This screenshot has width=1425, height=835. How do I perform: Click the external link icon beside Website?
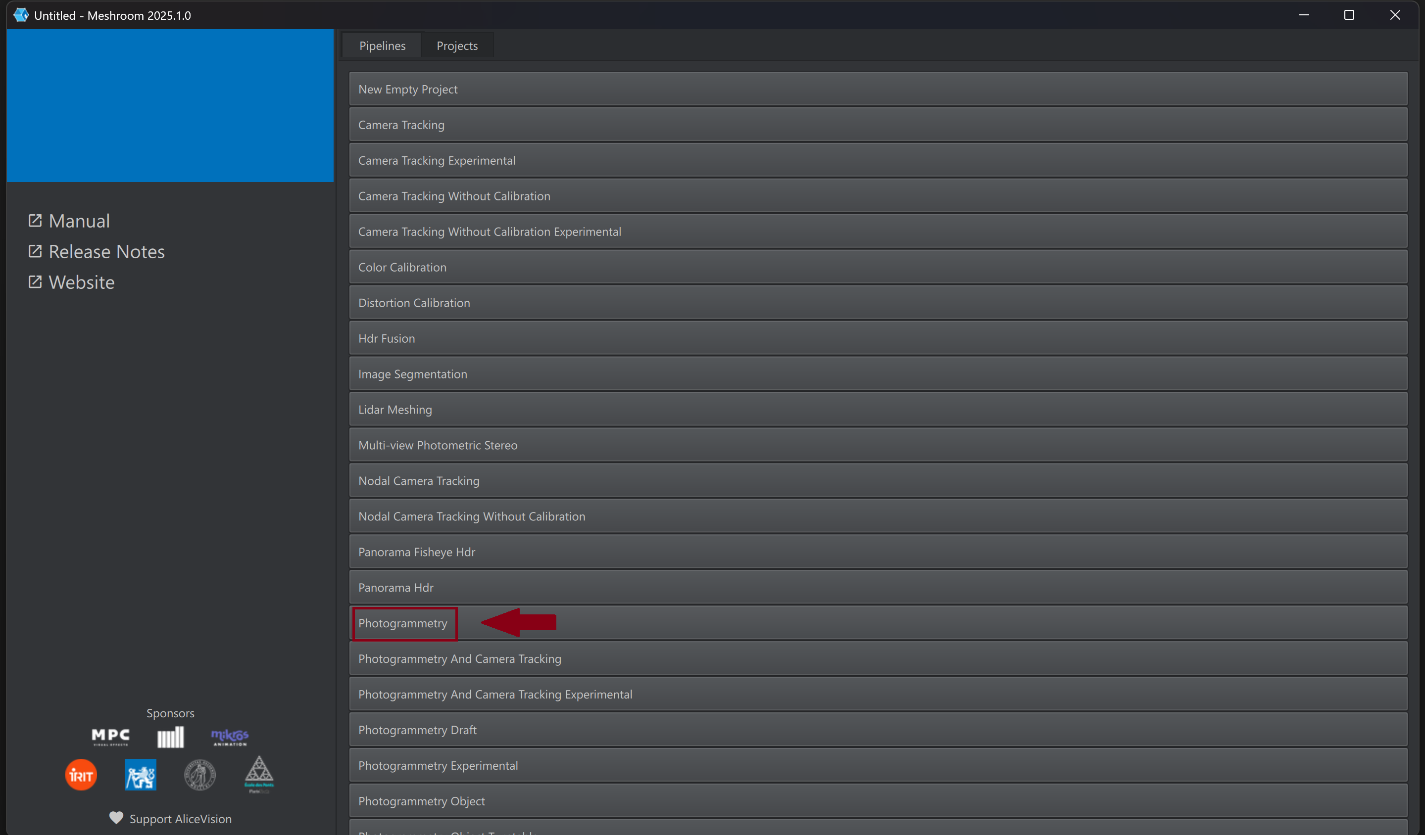tap(35, 281)
